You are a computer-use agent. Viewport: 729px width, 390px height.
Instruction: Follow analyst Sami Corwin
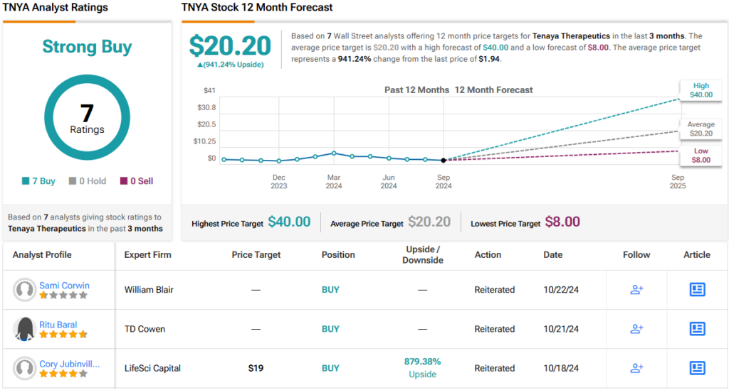[636, 290]
